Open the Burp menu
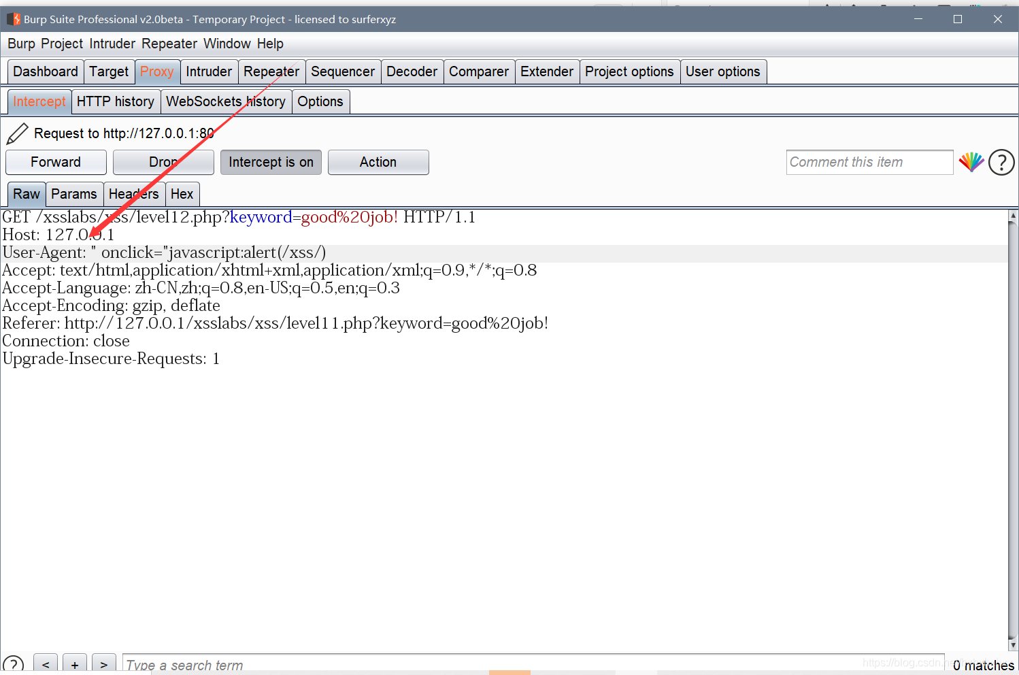1019x675 pixels. [21, 44]
